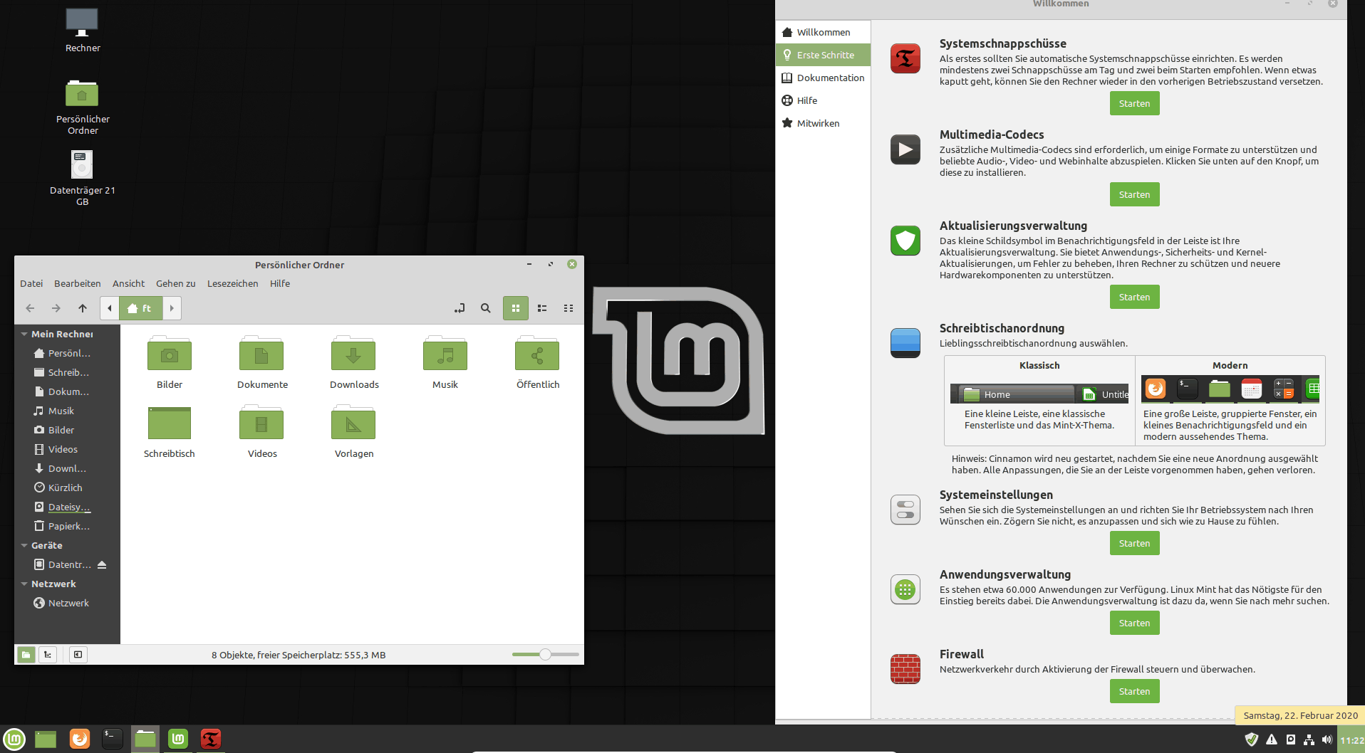Open Timeshift window from the taskbar
Screen dimensions: 1365x753
pyautogui.click(x=211, y=739)
